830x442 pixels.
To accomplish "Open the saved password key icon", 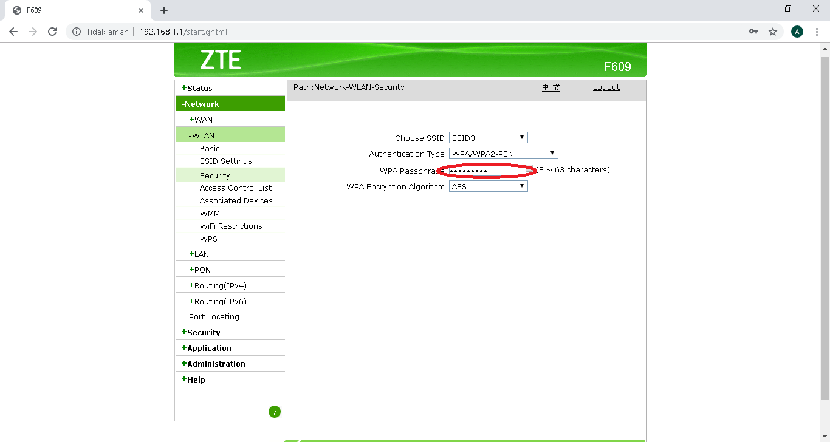I will click(753, 32).
